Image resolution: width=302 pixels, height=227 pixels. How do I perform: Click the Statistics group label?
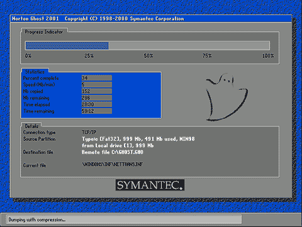tap(35, 72)
